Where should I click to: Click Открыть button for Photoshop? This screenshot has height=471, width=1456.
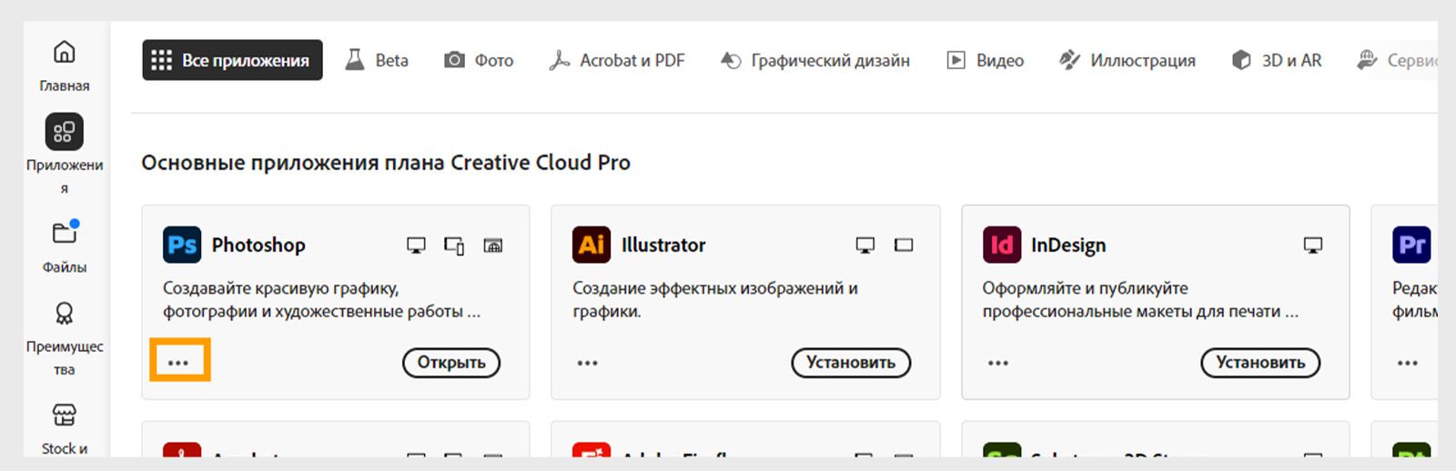pos(451,363)
